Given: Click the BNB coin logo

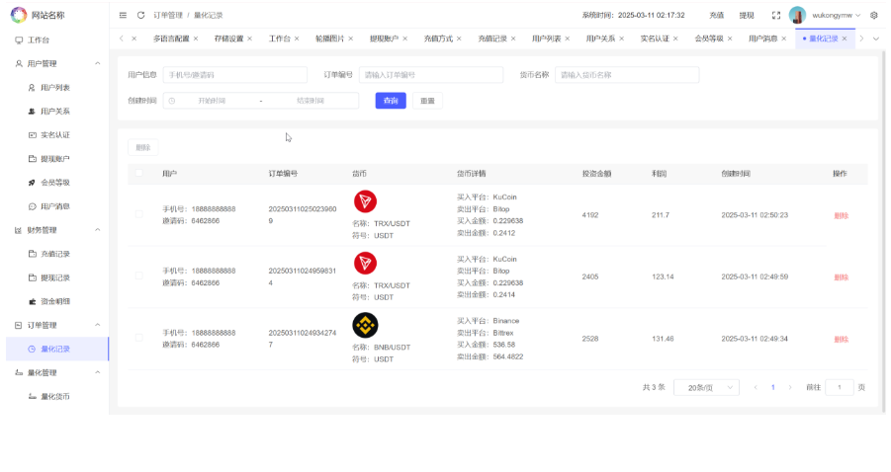Looking at the screenshot, I should (x=366, y=325).
